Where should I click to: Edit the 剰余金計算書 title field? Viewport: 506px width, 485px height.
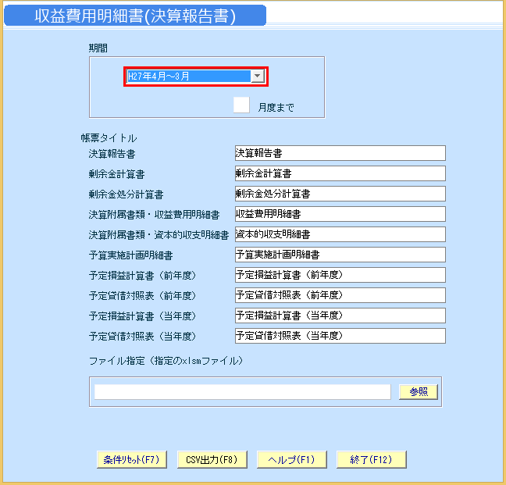pyautogui.click(x=340, y=173)
